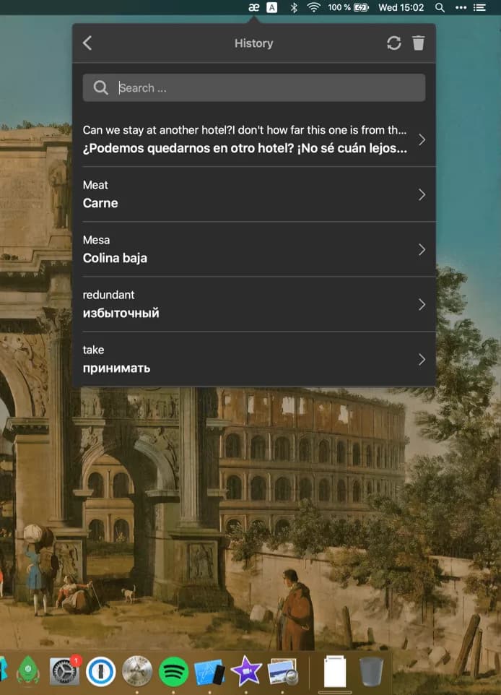This screenshot has height=695, width=501.
Task: Select the translation избыточный
Action: [121, 313]
